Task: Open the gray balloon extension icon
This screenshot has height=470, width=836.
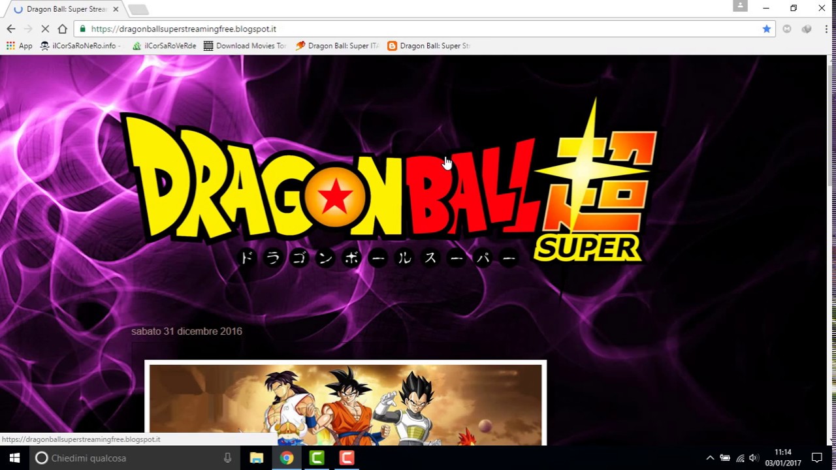Action: 807,29
